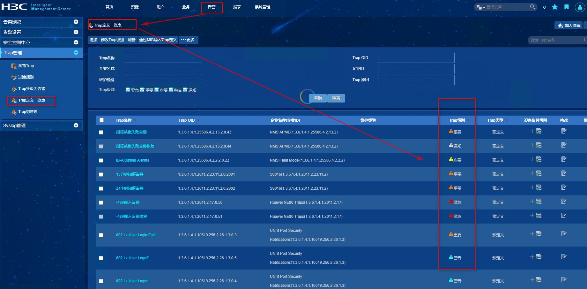Focus the Trap OID filter input field

tap(416, 58)
